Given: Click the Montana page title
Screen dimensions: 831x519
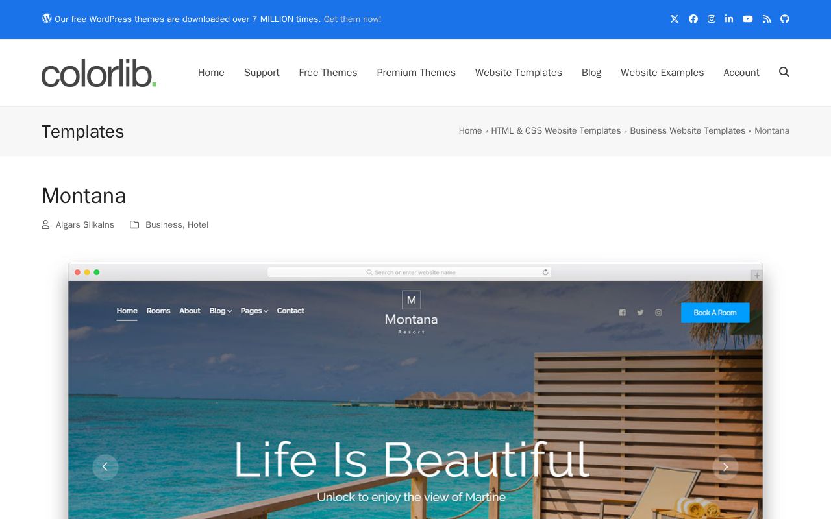Looking at the screenshot, I should pyautogui.click(x=84, y=196).
